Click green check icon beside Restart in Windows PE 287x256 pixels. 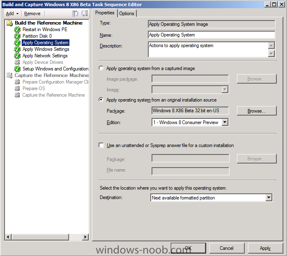click(x=17, y=29)
